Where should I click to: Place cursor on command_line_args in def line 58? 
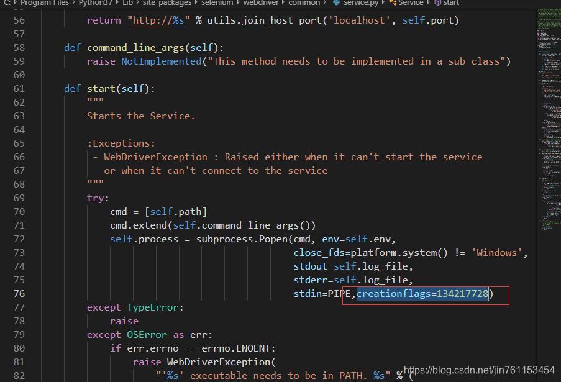135,48
